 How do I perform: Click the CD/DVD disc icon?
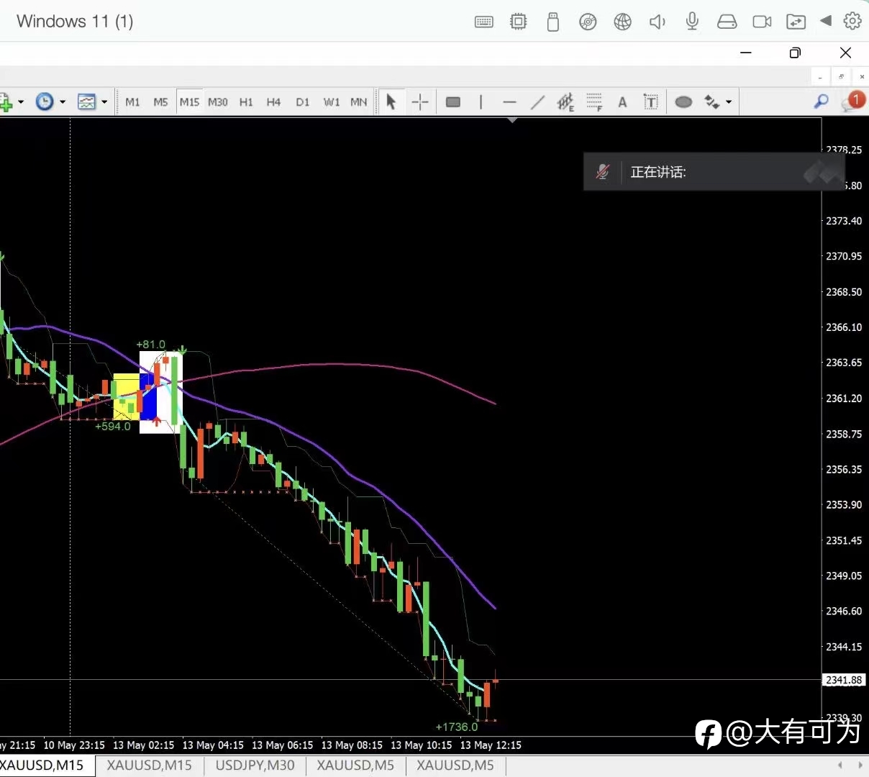click(x=588, y=22)
